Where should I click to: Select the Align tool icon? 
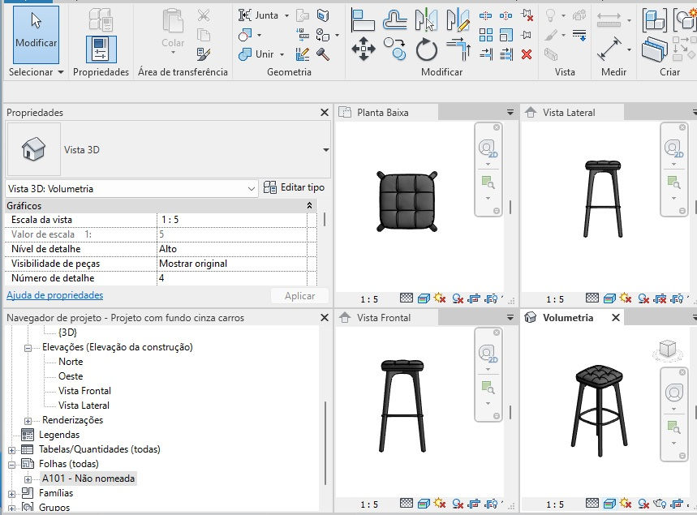(x=363, y=20)
